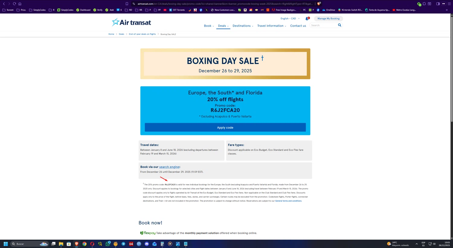
Task: Go to Home breadcrumb link
Action: [x=111, y=34]
